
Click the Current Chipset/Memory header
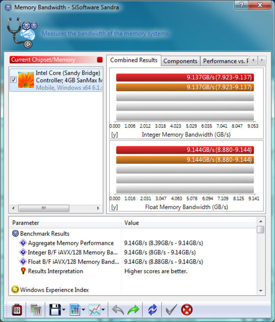(x=56, y=59)
